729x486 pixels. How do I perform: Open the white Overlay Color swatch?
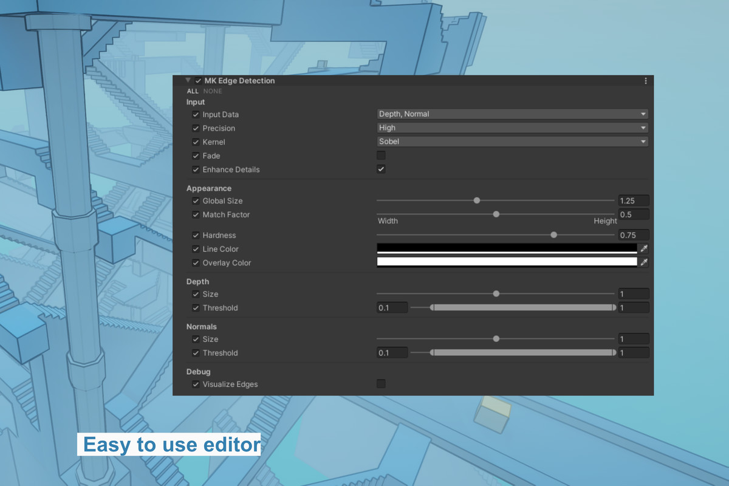(507, 262)
